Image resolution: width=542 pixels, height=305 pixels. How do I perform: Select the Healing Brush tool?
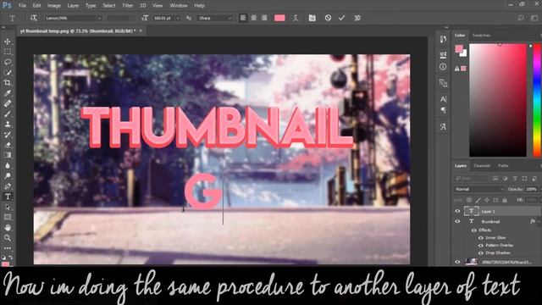[x=8, y=103]
